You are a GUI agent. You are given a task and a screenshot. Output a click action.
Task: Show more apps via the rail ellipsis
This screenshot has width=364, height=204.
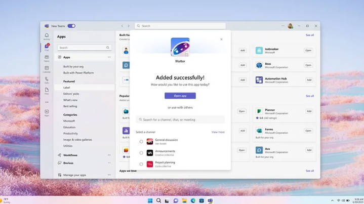(47, 102)
